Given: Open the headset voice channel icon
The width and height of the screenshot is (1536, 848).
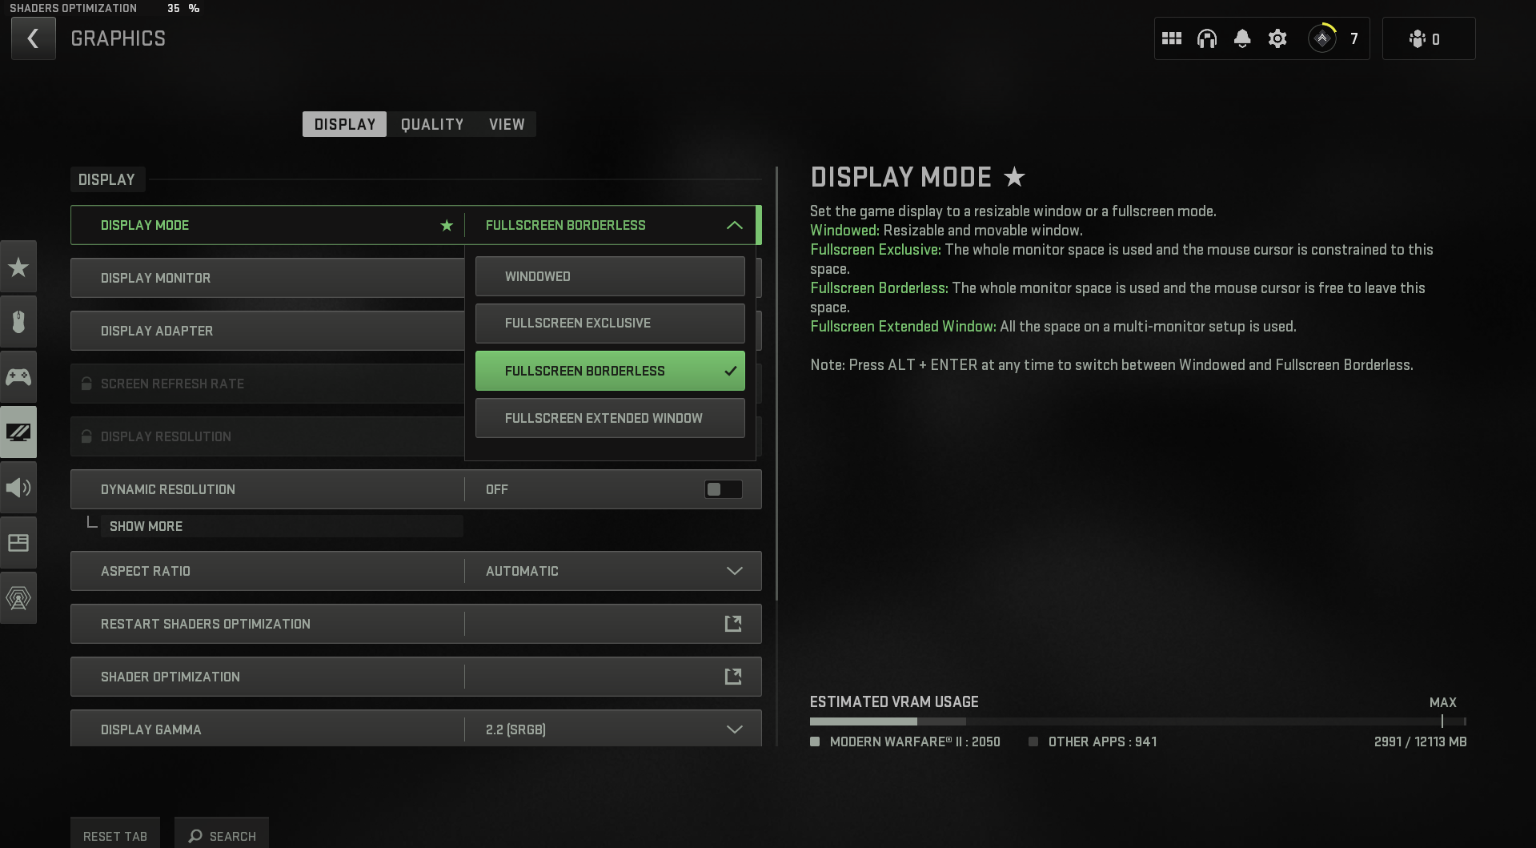Looking at the screenshot, I should [1206, 38].
